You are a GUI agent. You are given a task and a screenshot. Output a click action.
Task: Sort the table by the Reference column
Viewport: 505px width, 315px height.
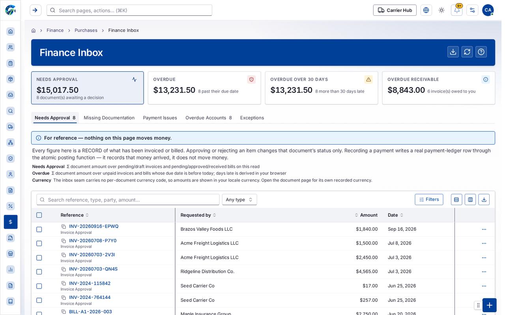[75, 215]
